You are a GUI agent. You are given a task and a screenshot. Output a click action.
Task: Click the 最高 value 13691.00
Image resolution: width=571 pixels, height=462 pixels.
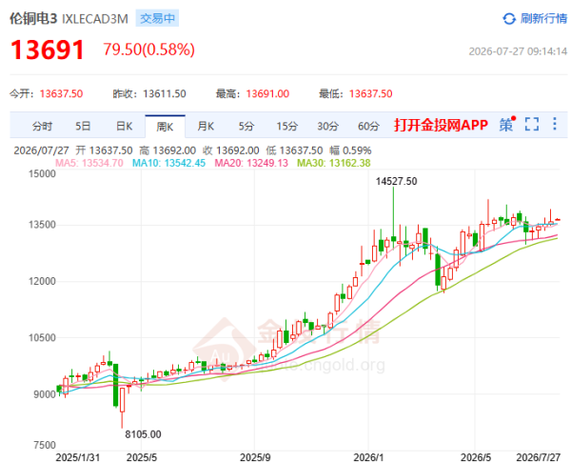click(x=267, y=93)
